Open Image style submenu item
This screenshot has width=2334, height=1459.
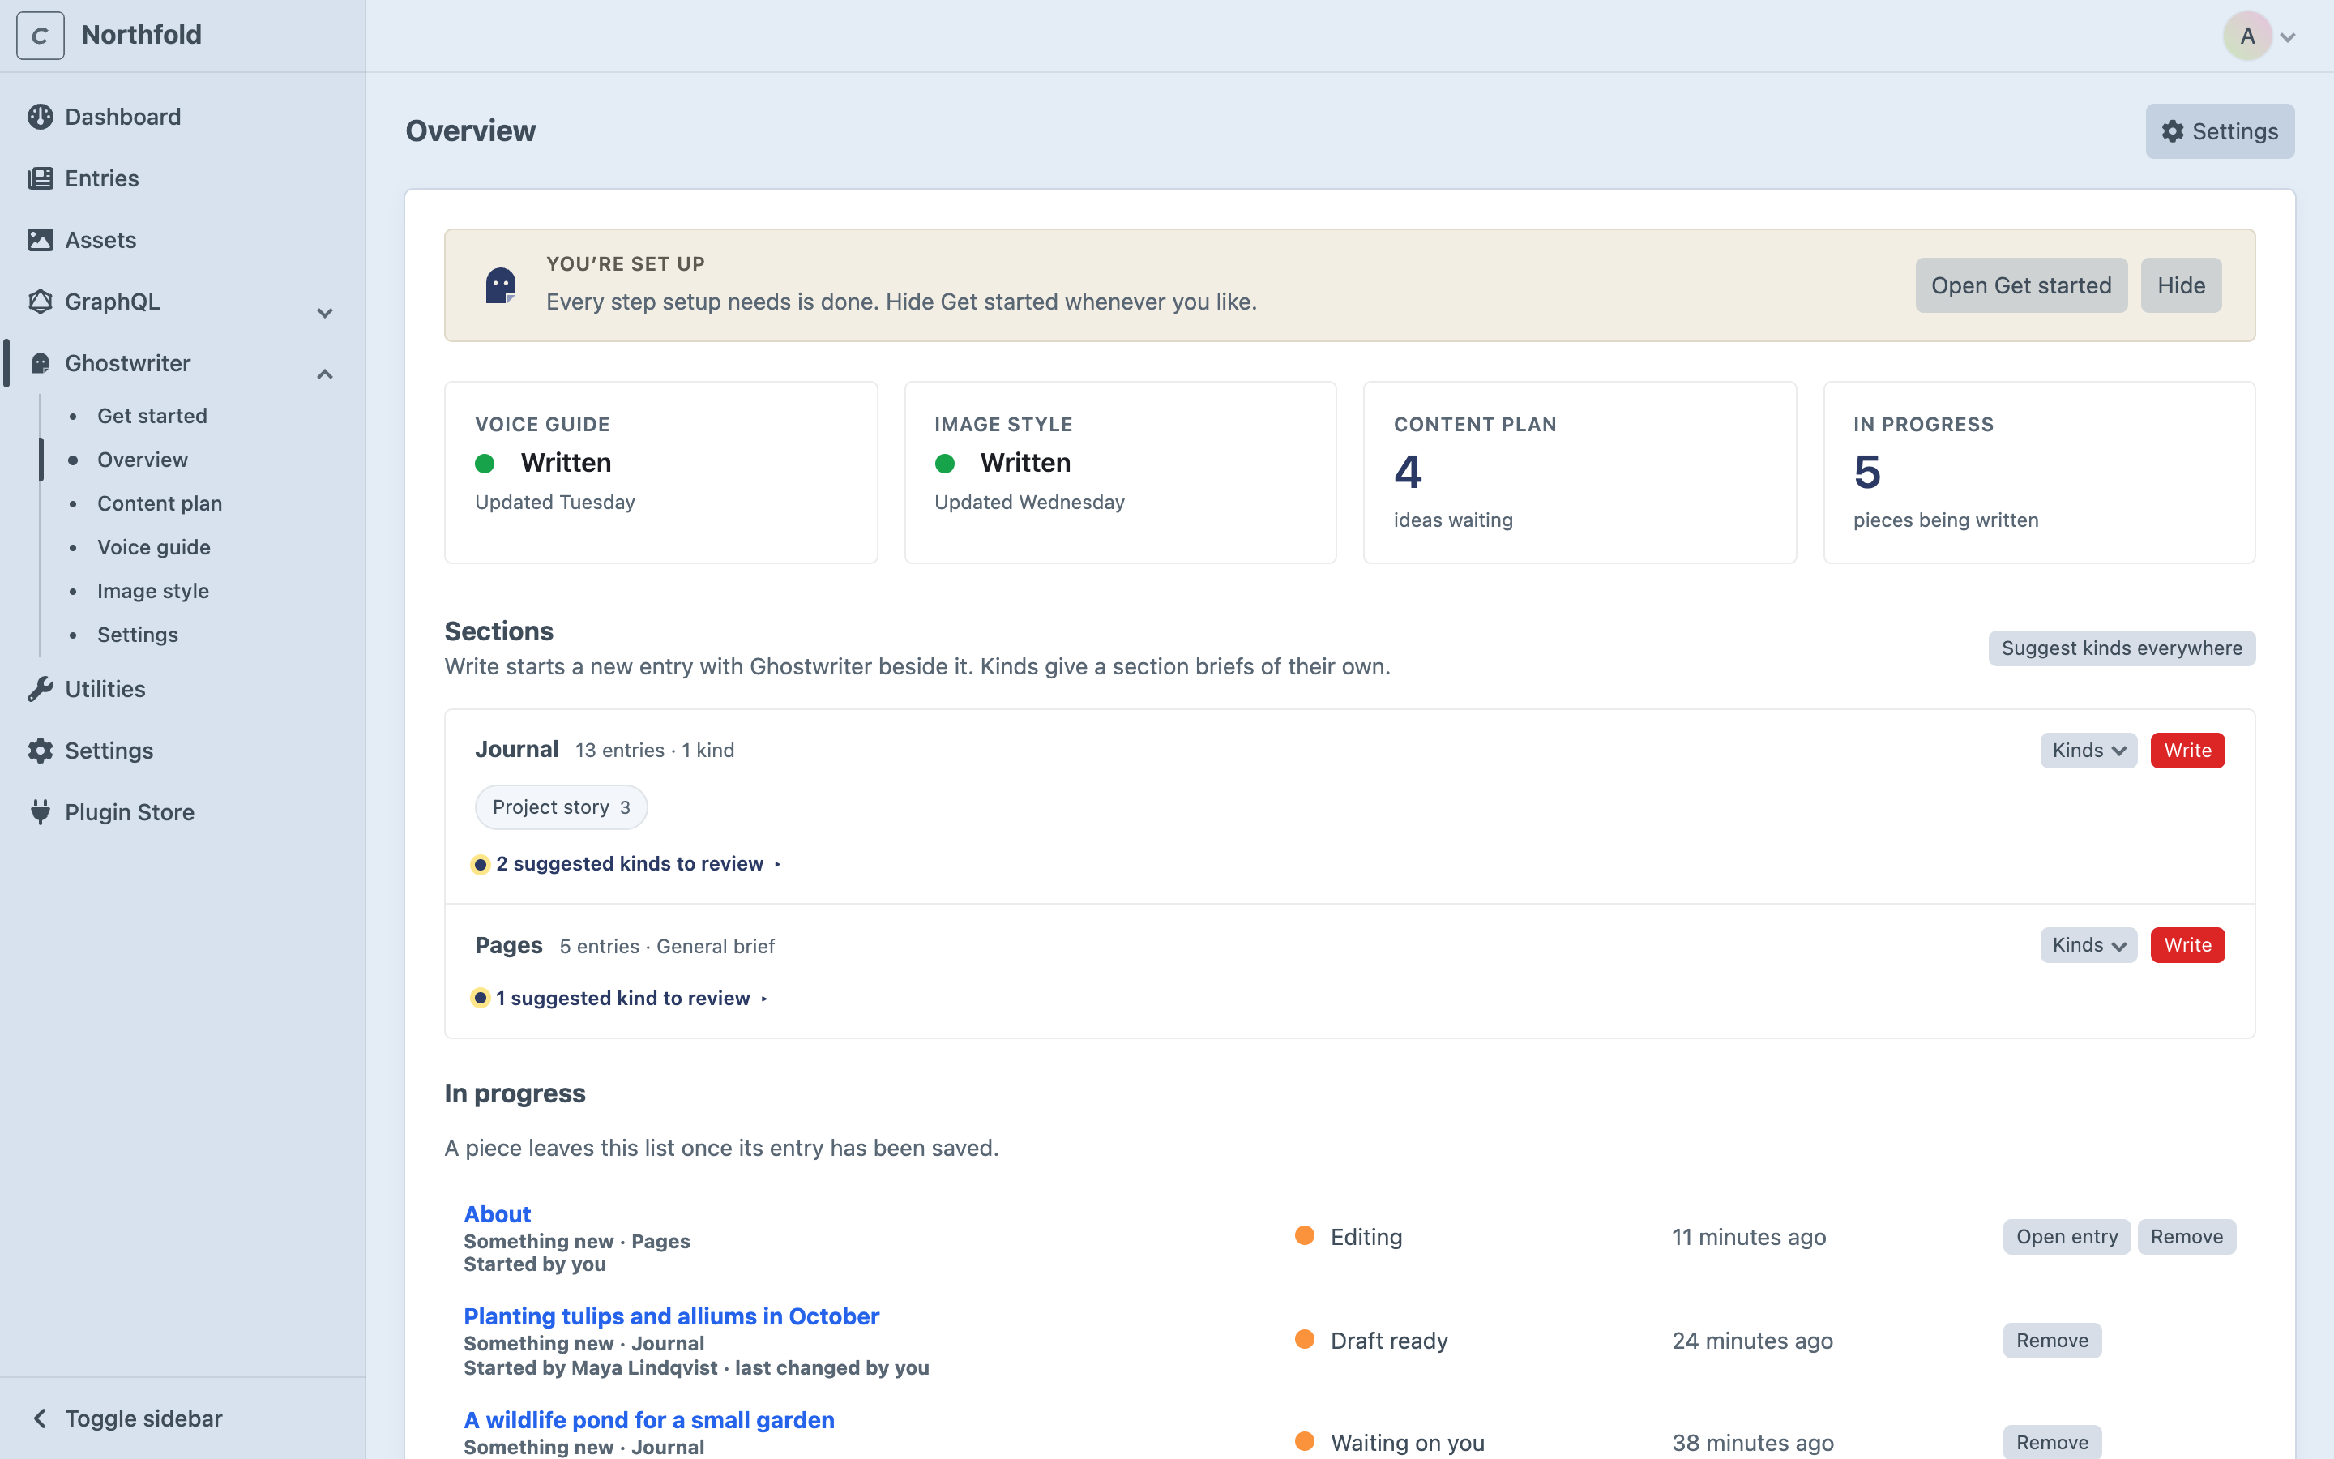153,591
